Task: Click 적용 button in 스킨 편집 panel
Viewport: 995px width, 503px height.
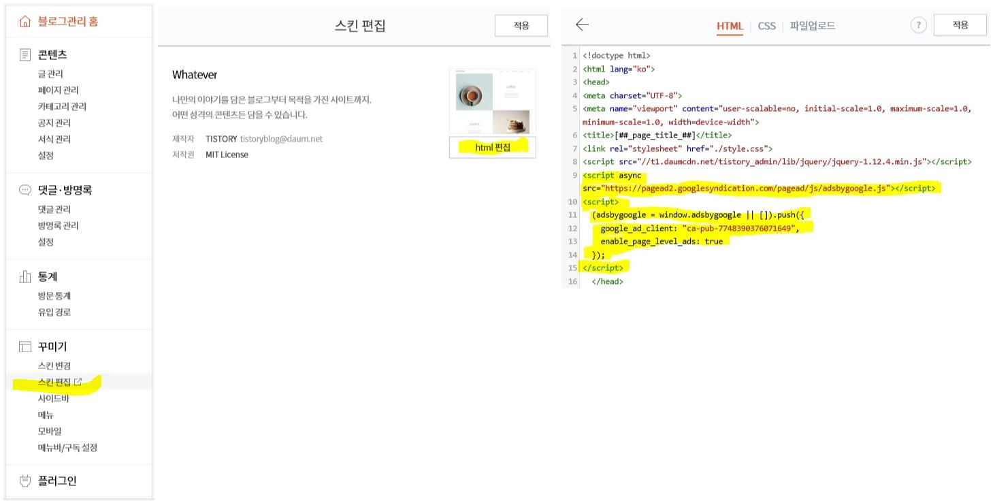Action: (x=521, y=25)
